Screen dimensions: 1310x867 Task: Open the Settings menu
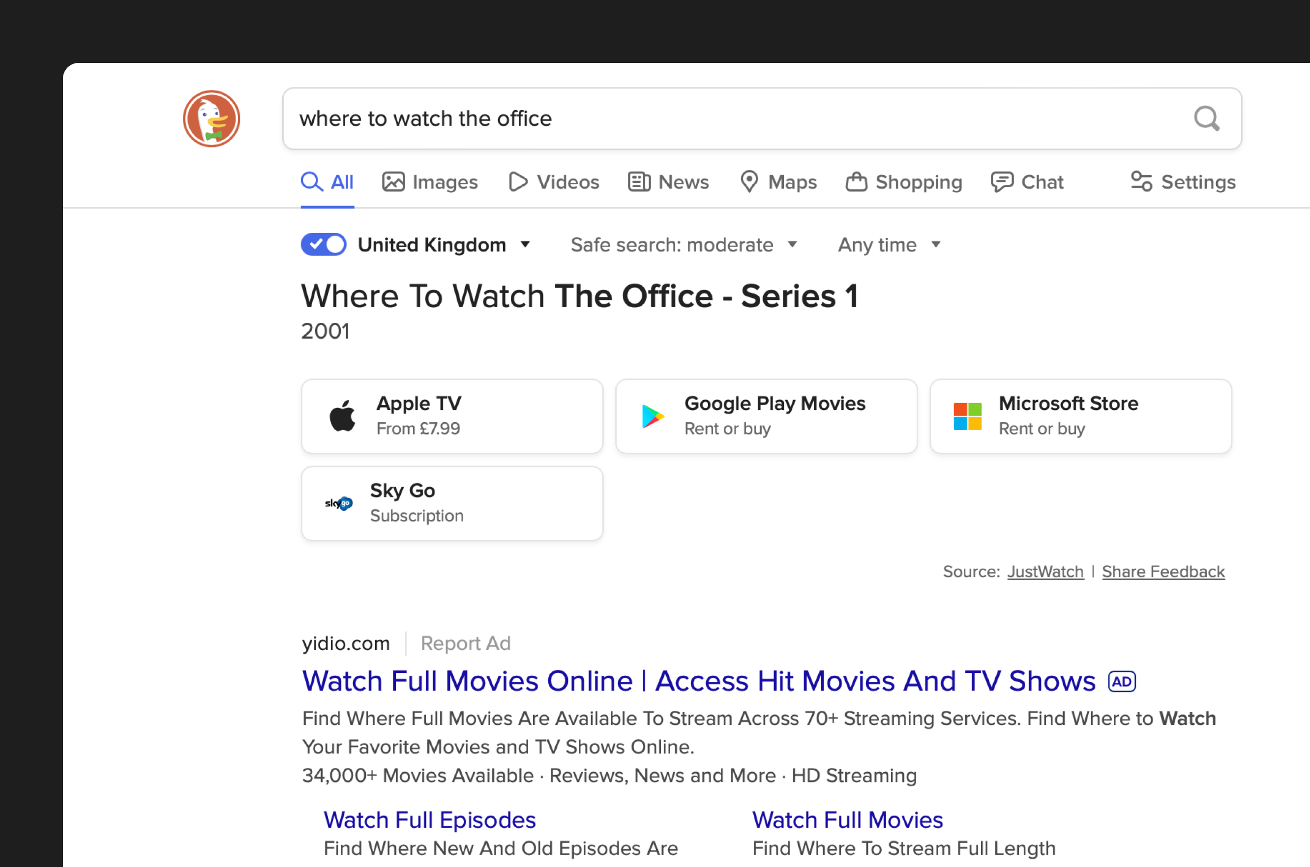tap(1183, 182)
